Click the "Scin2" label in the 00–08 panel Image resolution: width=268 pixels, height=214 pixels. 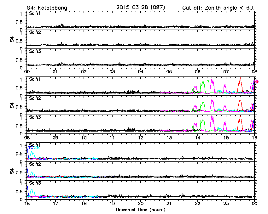35,32
